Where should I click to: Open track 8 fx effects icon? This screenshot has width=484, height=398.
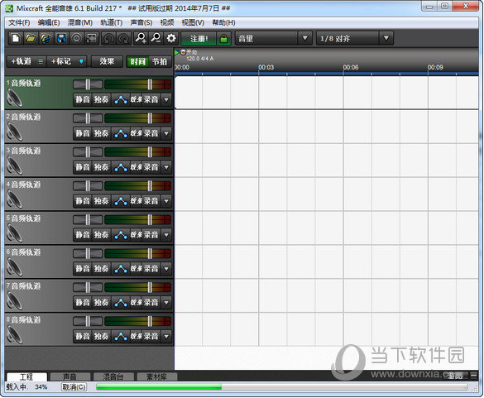pyautogui.click(x=136, y=336)
